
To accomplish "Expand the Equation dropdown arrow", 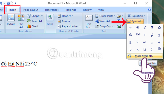I will 145,16.
